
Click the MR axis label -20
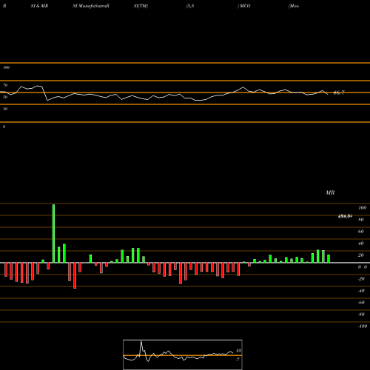click(361, 279)
